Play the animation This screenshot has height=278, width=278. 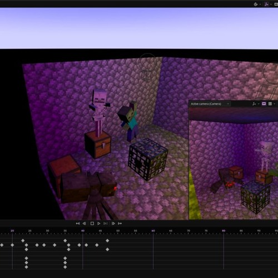99,224
